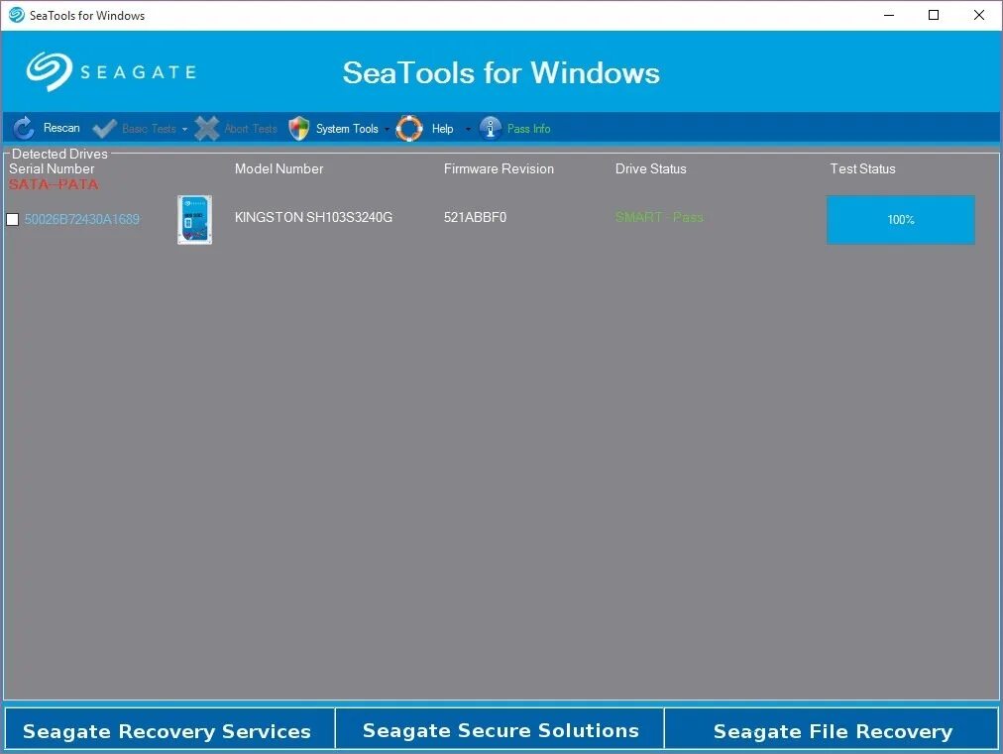Select Abort Tests toolbar label
The width and height of the screenshot is (1003, 754).
251,129
